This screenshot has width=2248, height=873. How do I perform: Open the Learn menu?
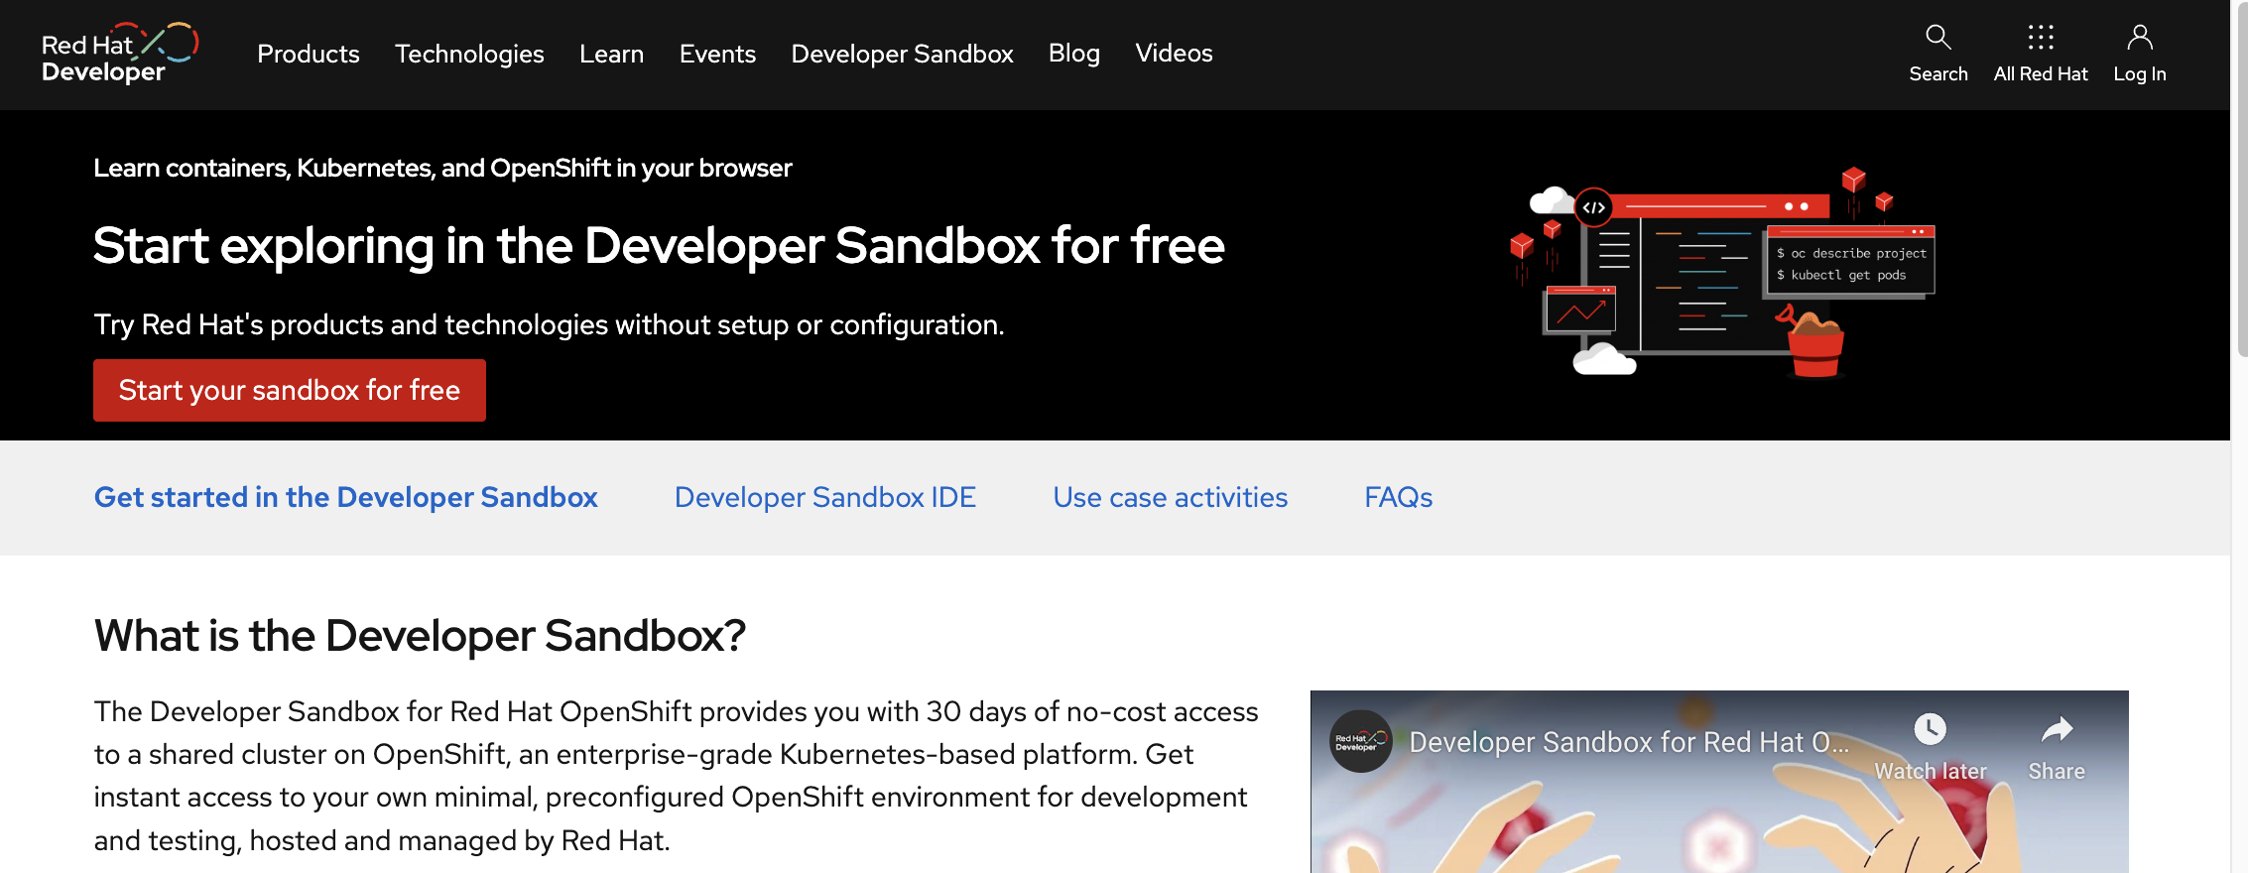point(612,54)
